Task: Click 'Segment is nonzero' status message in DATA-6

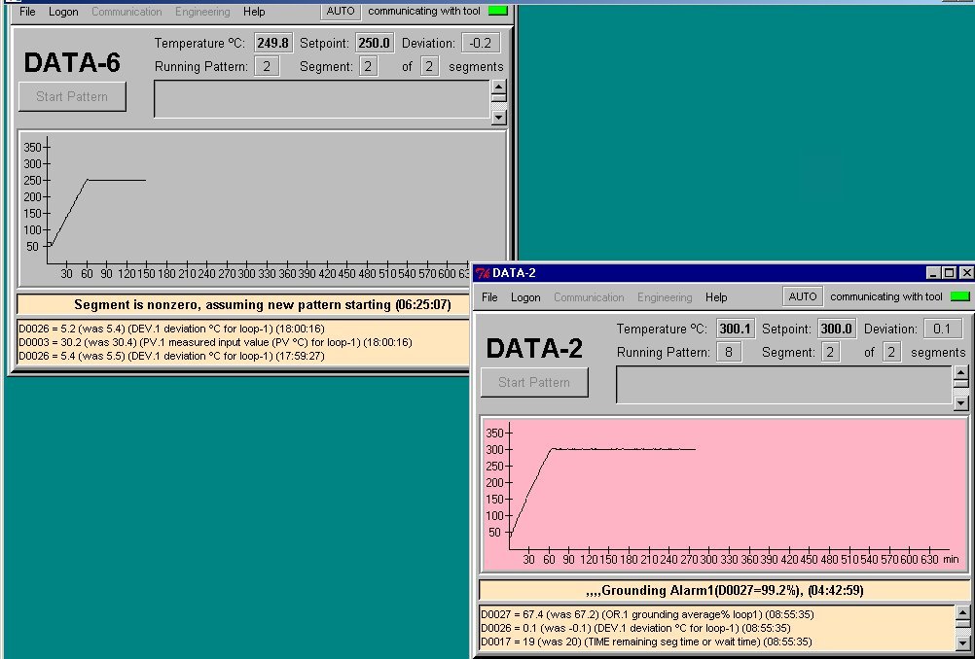Action: 263,304
